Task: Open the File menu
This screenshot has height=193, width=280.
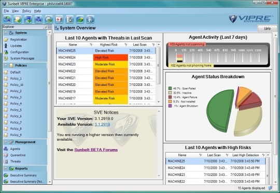Action: (x=6, y=11)
